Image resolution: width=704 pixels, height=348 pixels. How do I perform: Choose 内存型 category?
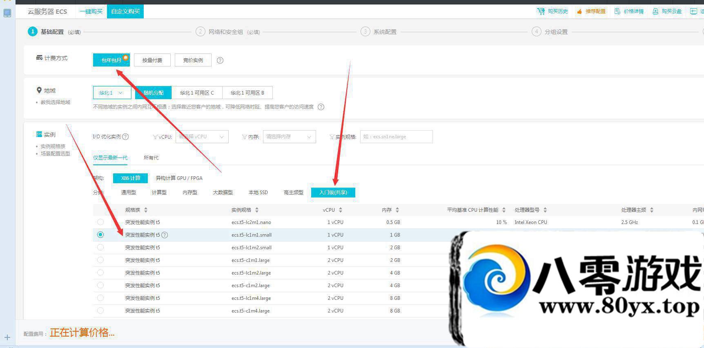(190, 193)
